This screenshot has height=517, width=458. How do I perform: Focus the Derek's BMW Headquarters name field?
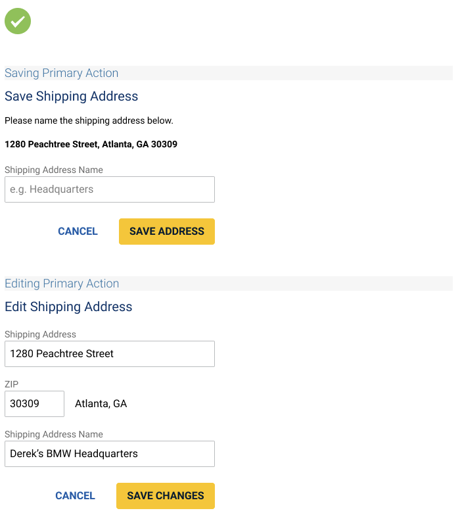[110, 454]
